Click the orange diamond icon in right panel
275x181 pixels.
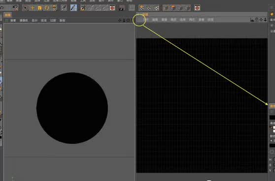tap(272, 14)
